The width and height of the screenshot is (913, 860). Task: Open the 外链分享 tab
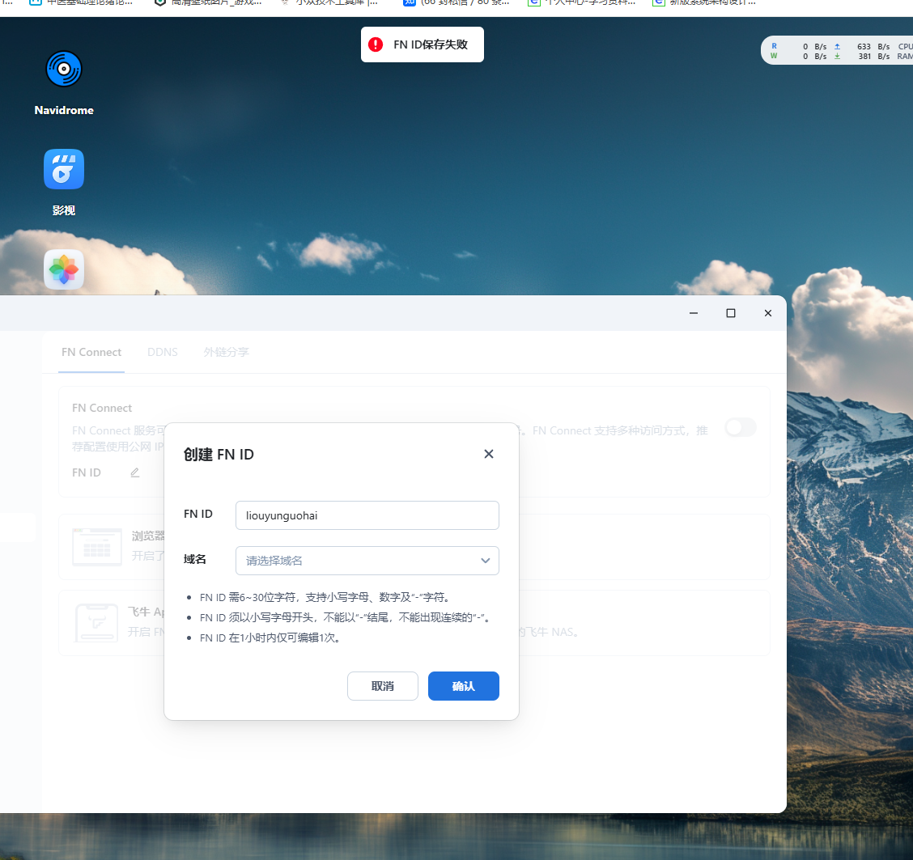click(x=226, y=352)
